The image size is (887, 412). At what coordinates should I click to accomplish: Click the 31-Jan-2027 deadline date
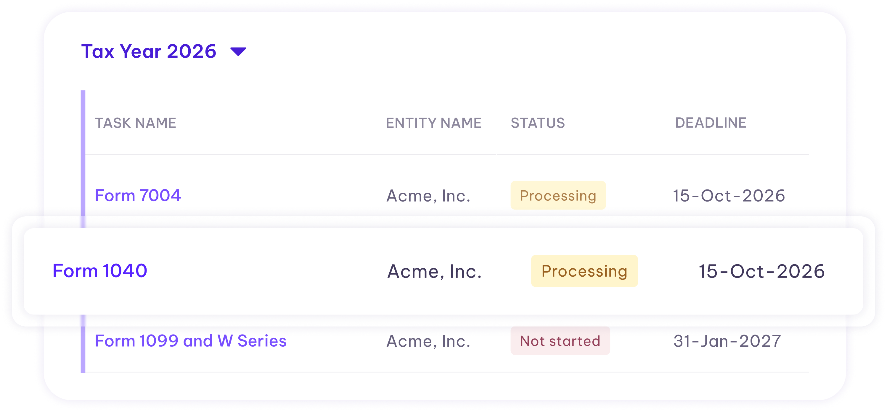pyautogui.click(x=727, y=341)
